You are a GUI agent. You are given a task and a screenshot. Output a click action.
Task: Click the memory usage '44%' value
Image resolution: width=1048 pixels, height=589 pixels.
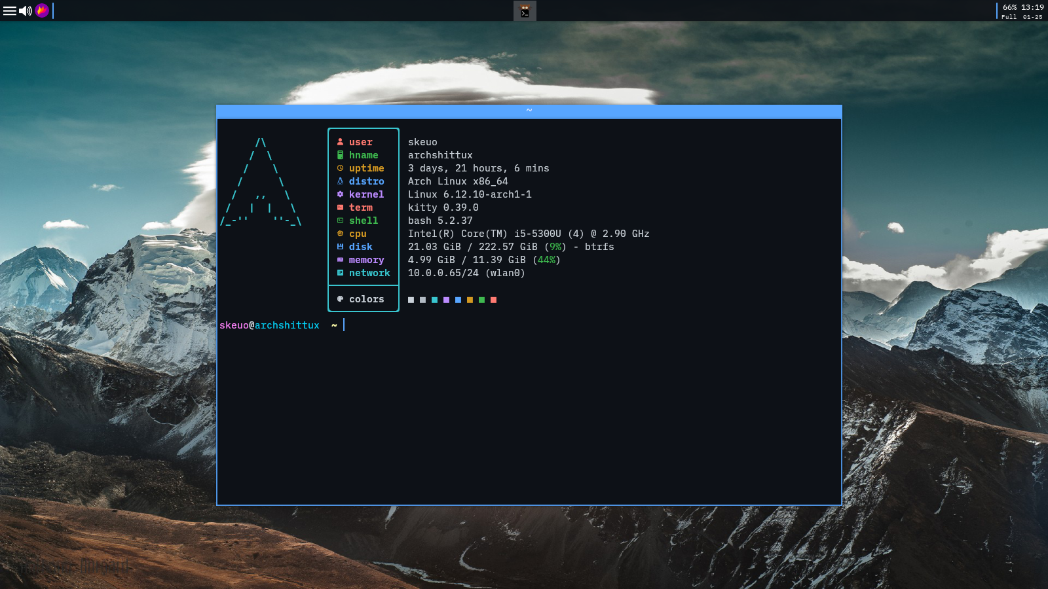point(546,260)
